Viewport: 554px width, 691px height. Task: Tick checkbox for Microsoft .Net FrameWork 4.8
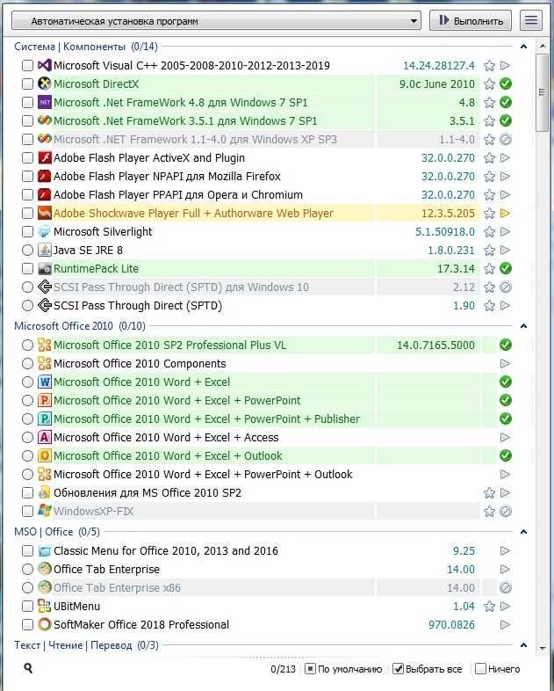[x=27, y=103]
